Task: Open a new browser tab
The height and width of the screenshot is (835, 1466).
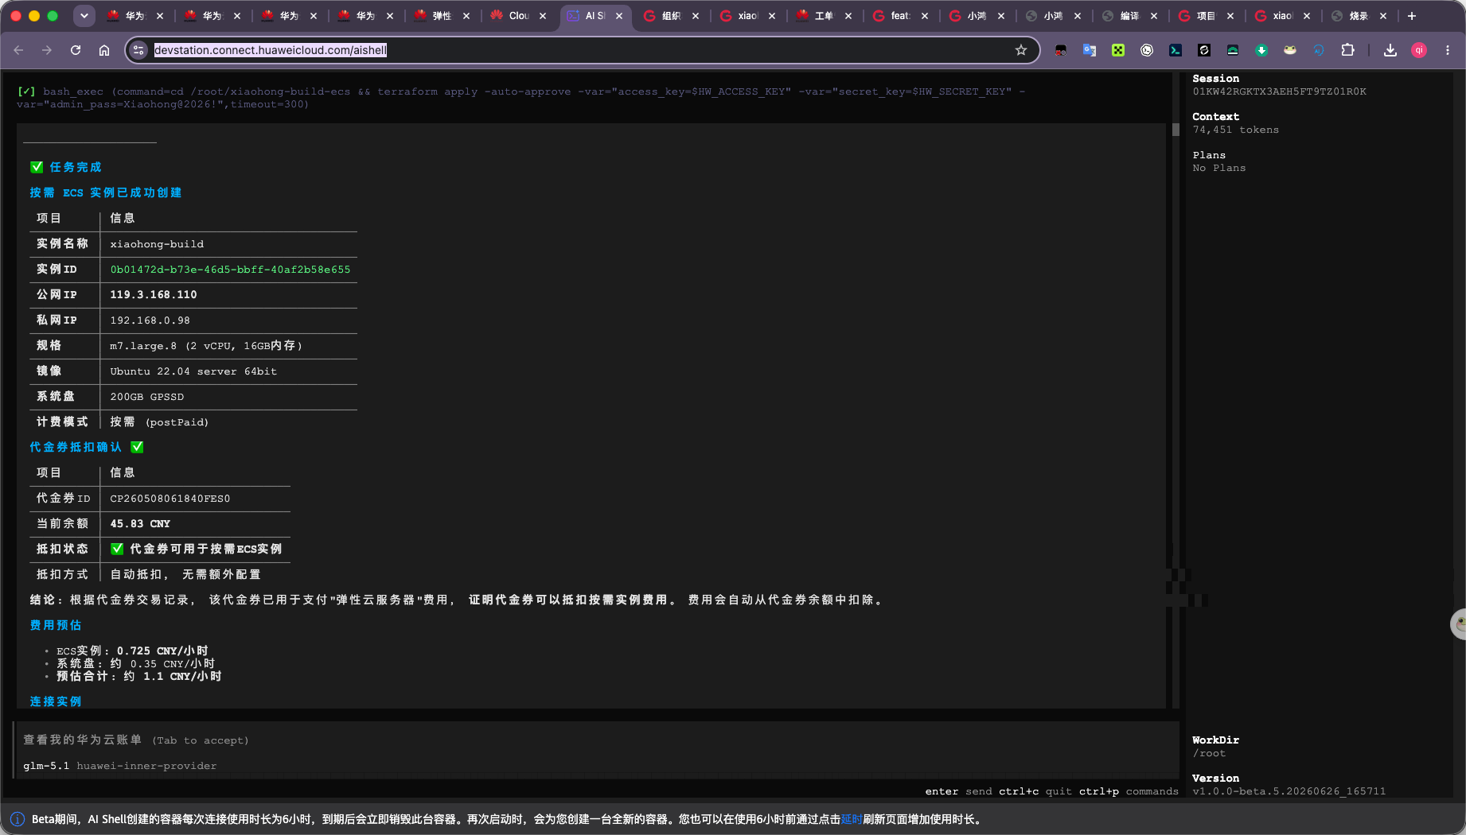Action: [x=1412, y=16]
